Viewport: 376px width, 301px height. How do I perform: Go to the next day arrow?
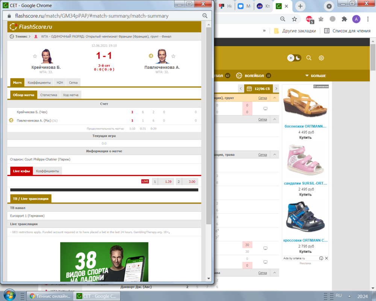click(276, 88)
